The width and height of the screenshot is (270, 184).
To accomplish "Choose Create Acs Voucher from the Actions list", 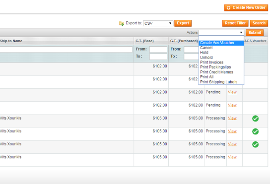I will 221,43.
